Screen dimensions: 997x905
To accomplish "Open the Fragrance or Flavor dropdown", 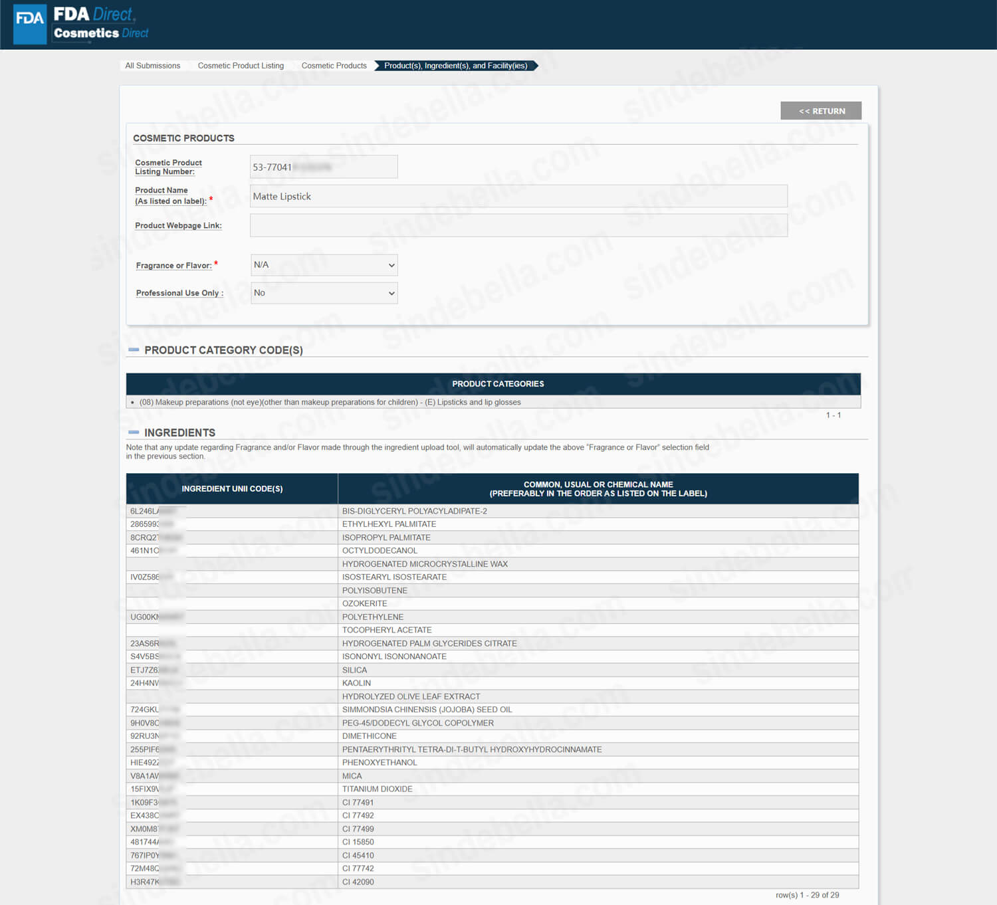I will point(324,265).
